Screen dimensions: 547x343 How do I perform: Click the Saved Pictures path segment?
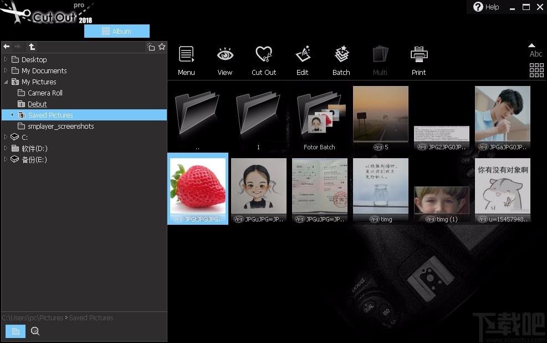click(91, 318)
